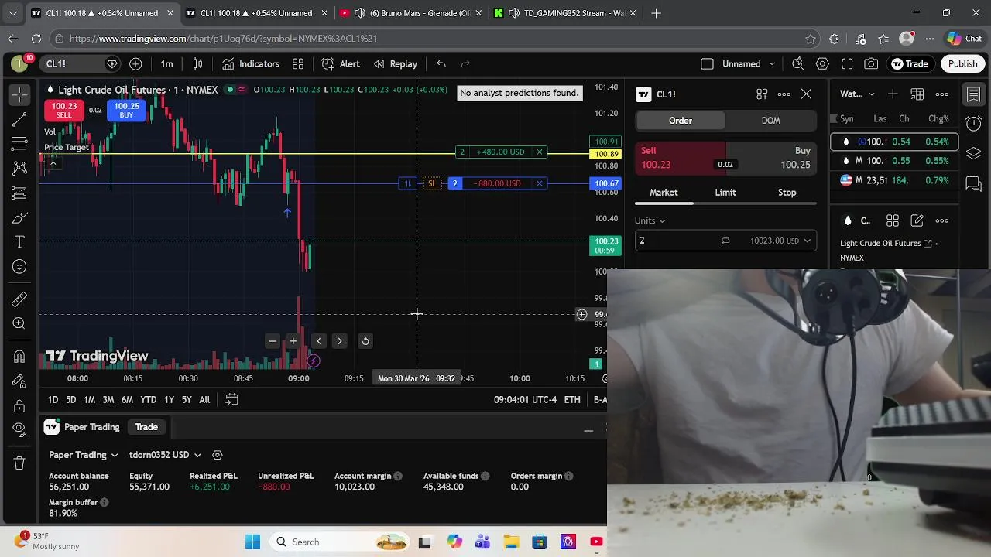Switch to the DOM tab
991x557 pixels.
tap(770, 121)
